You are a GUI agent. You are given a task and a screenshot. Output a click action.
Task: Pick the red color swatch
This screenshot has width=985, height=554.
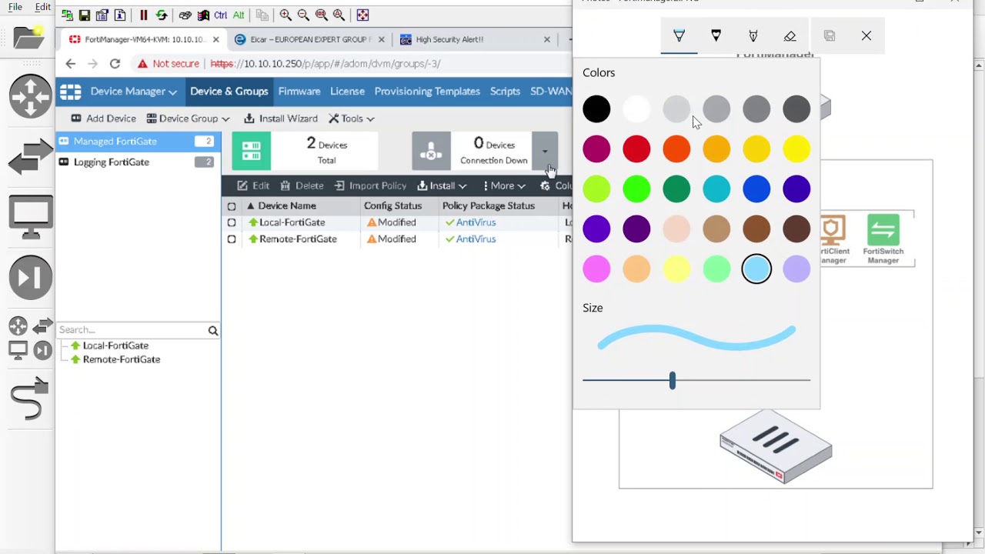[x=636, y=149]
